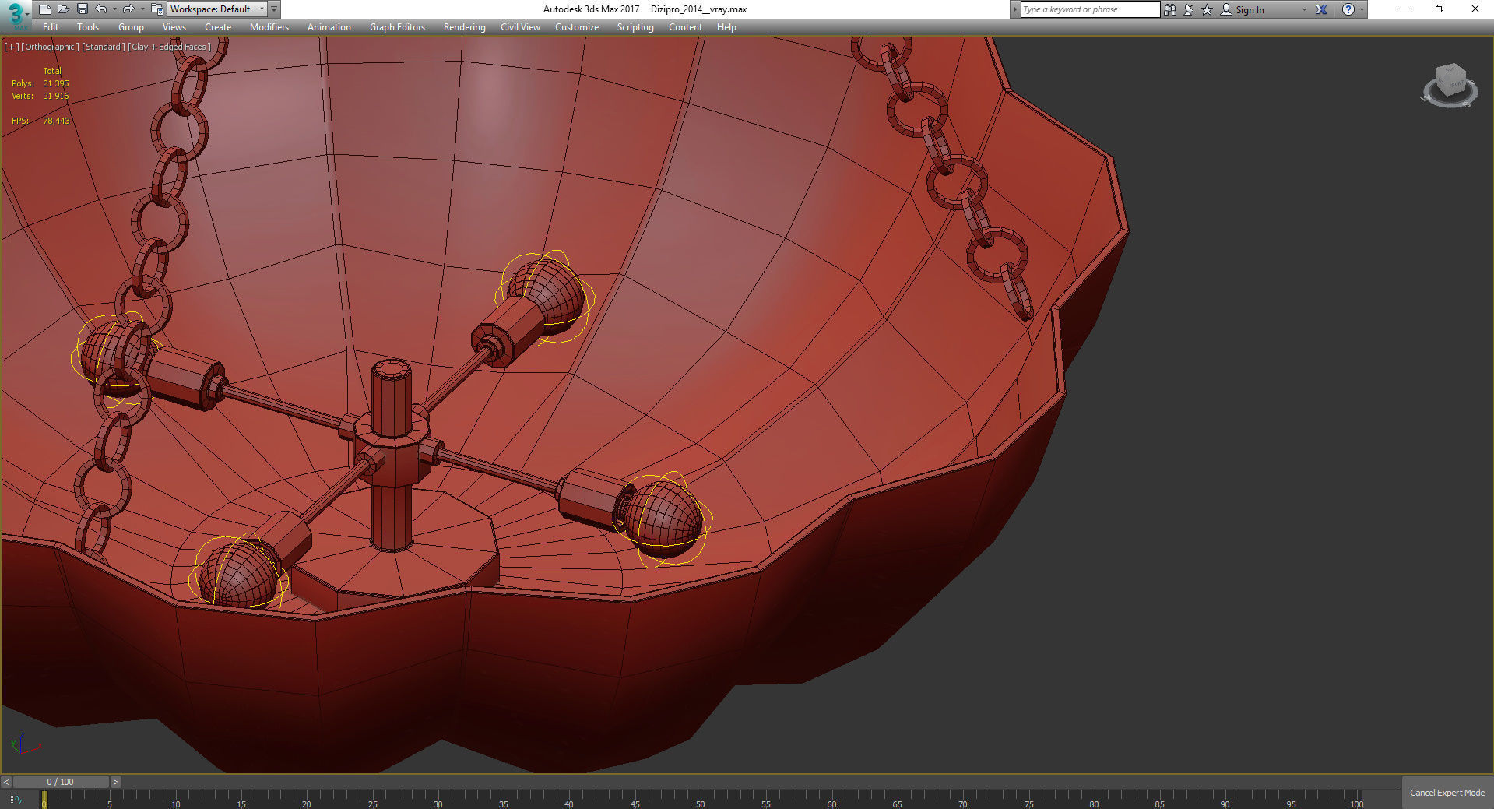Image resolution: width=1494 pixels, height=809 pixels.
Task: Expand the Help dropdown arrow
Action: point(1362,9)
